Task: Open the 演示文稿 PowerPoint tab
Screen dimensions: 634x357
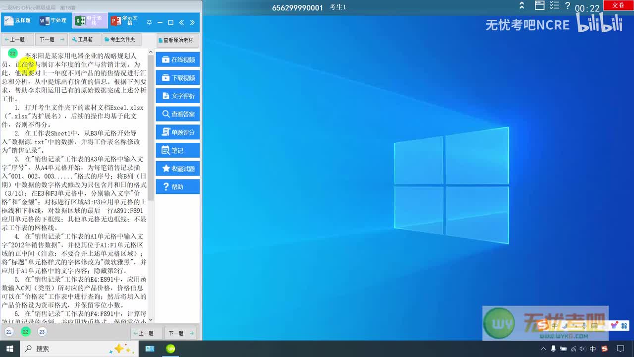Action: click(x=125, y=21)
